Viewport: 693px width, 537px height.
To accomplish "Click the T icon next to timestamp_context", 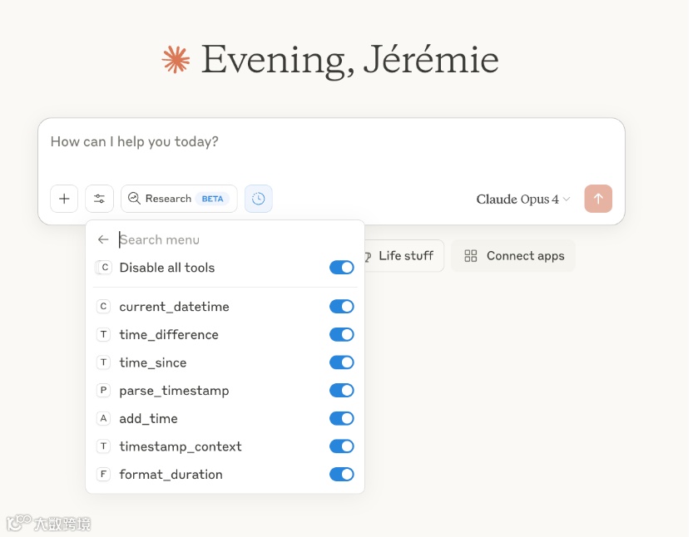I will coord(103,446).
